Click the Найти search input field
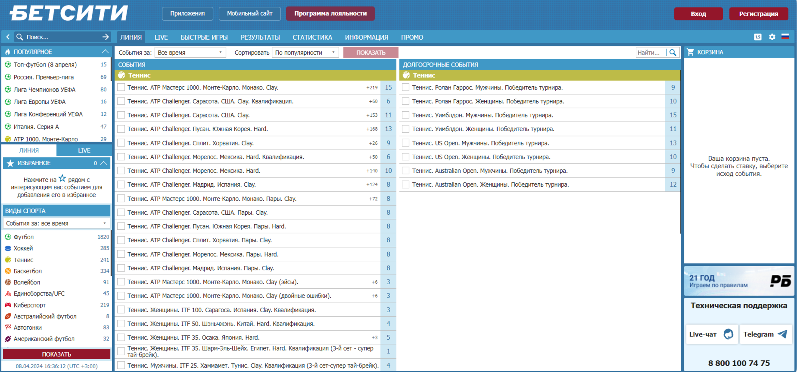 [x=651, y=52]
